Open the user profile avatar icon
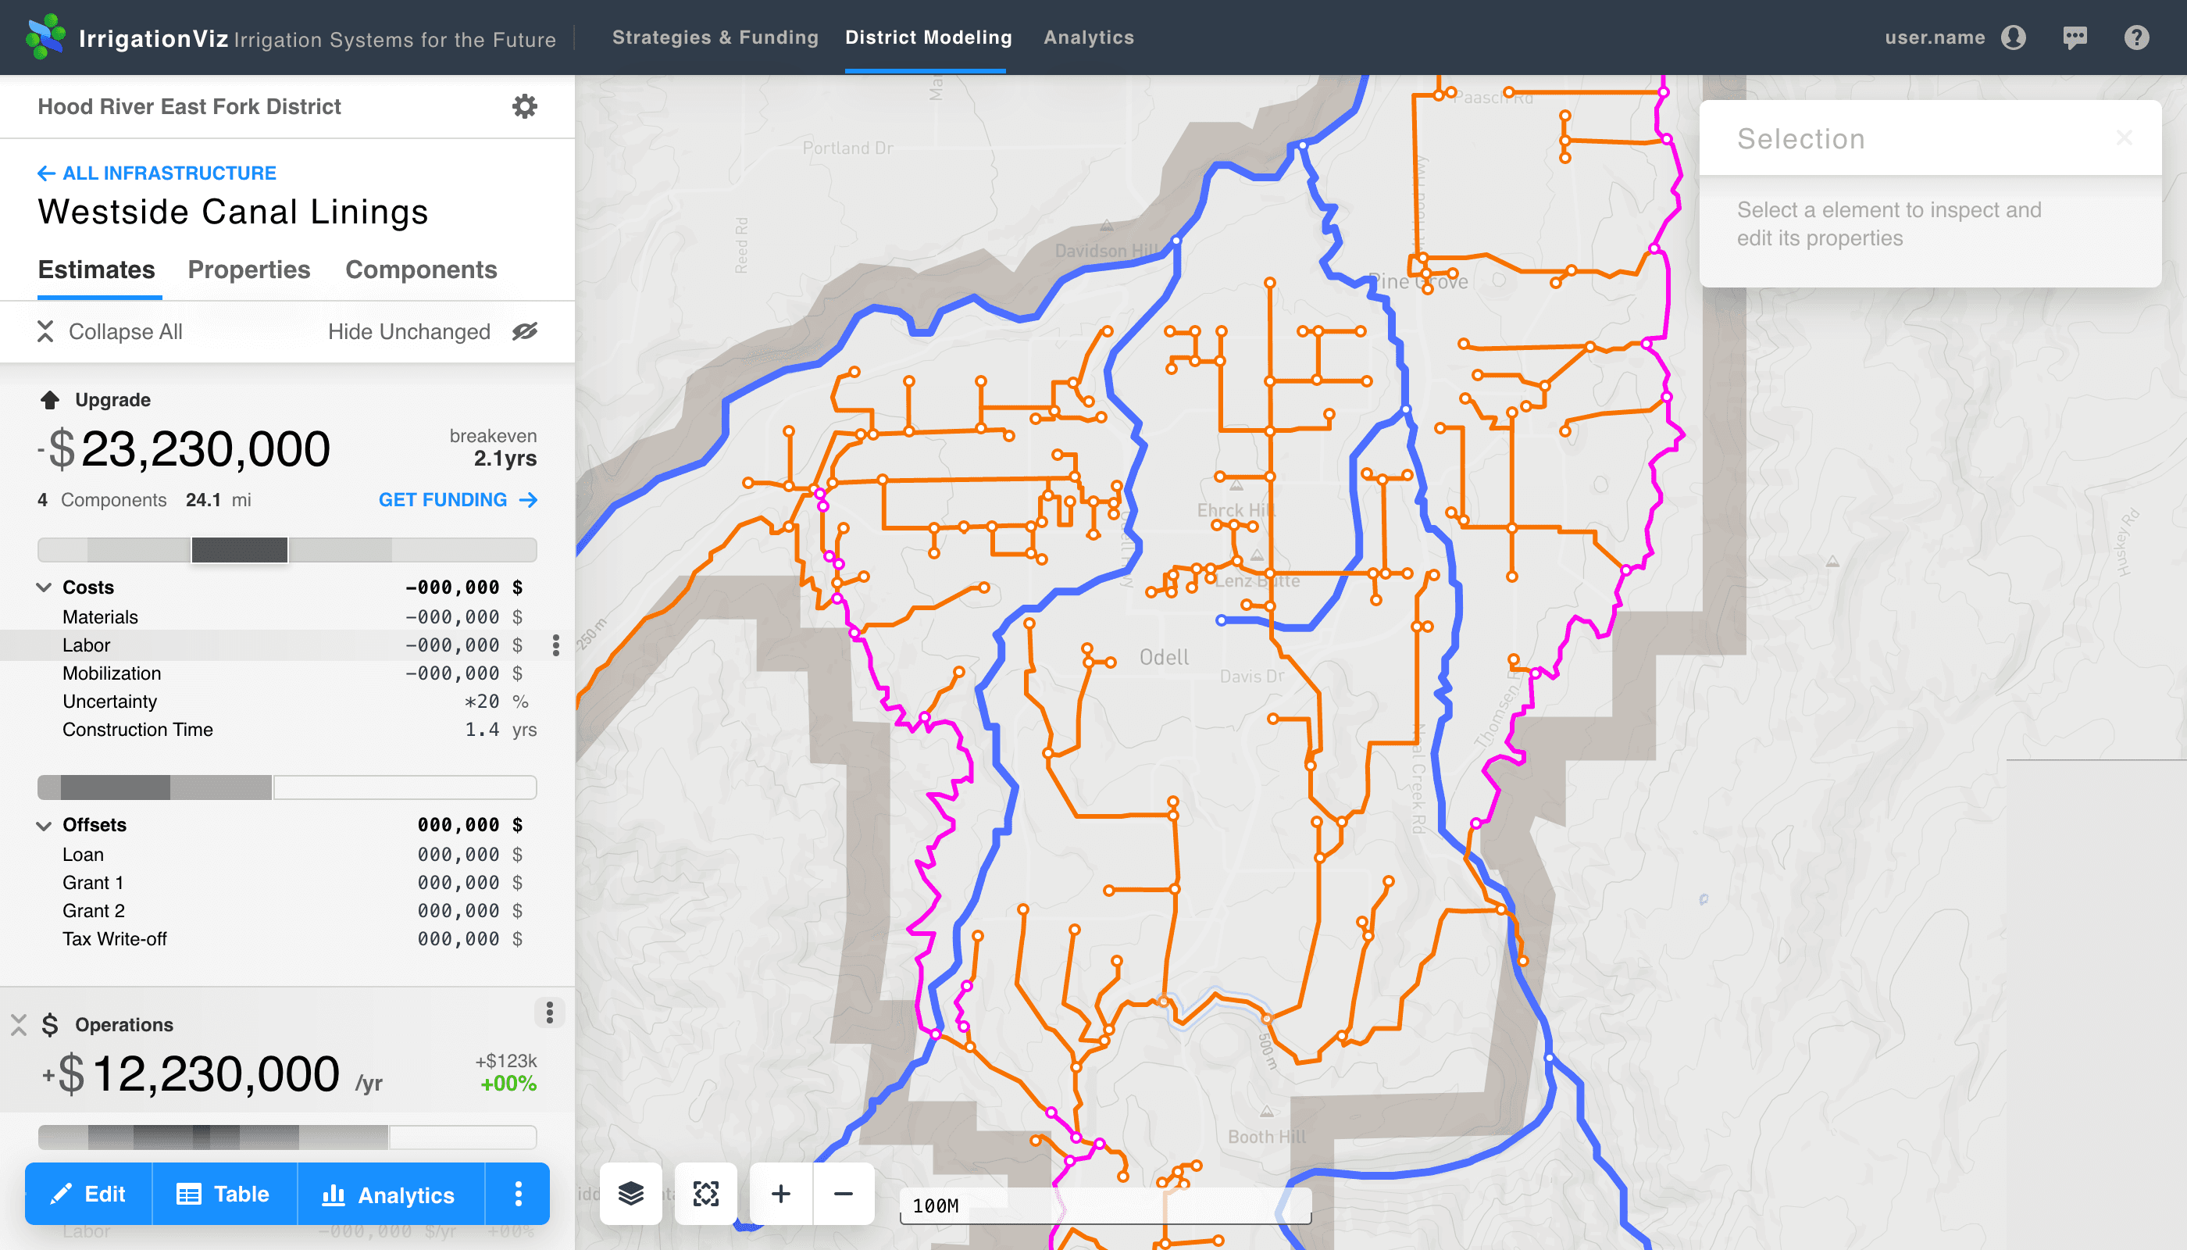2187x1250 pixels. (2014, 37)
